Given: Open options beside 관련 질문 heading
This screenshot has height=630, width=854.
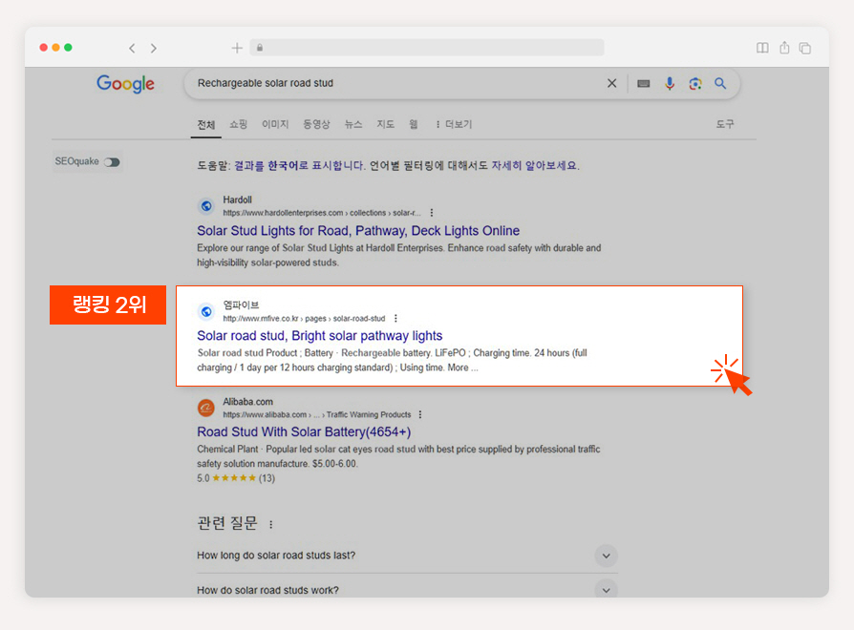Looking at the screenshot, I should tap(270, 524).
